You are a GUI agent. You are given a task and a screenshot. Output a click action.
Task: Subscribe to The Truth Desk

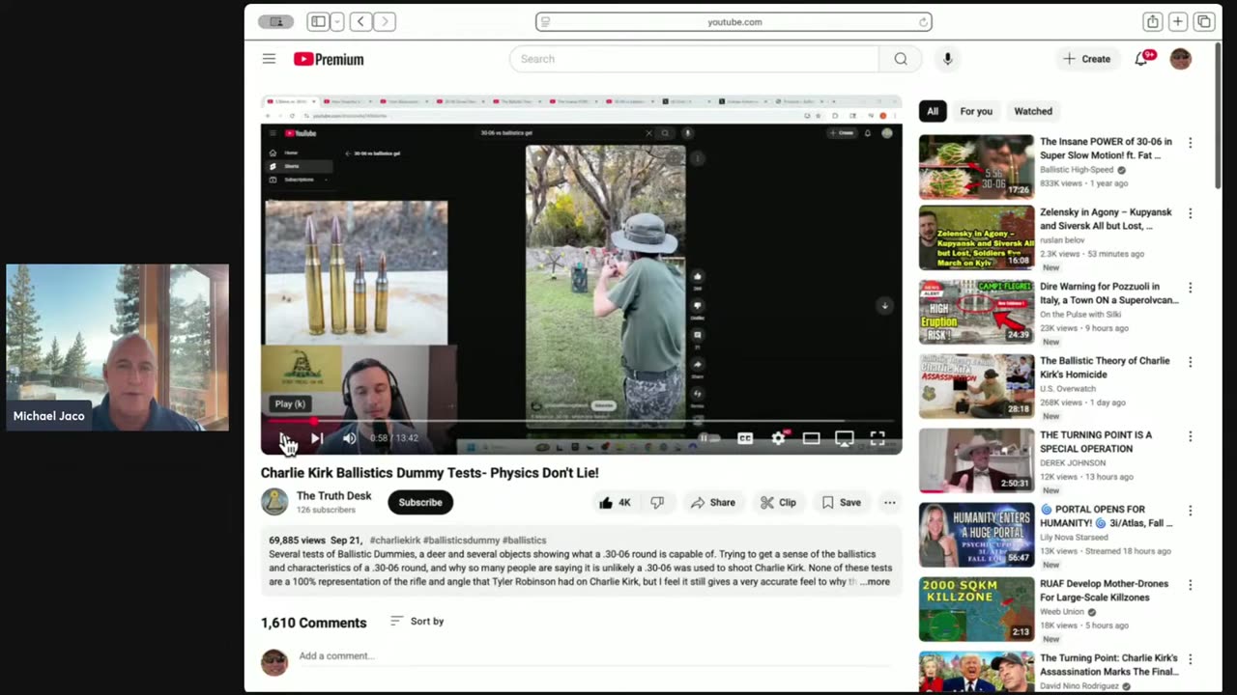click(420, 502)
